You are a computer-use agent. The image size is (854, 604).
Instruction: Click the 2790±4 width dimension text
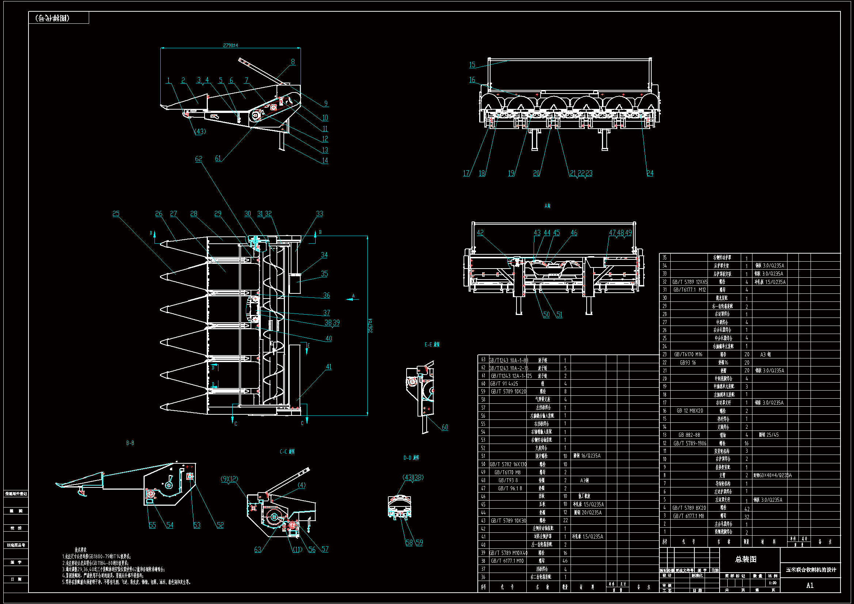[230, 45]
